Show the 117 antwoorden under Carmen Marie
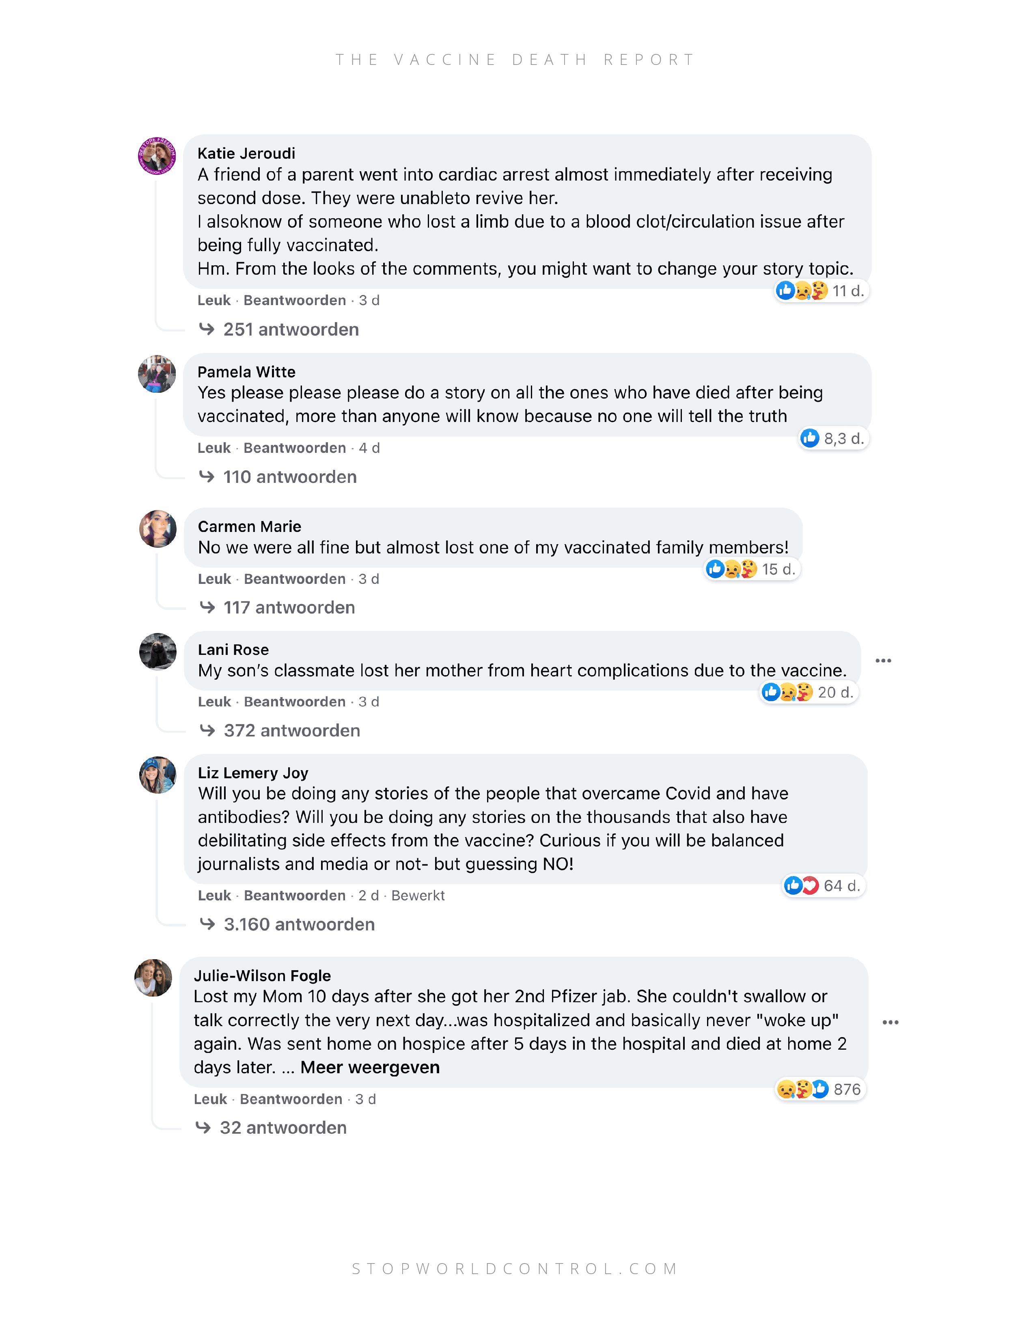The image size is (1035, 1339). point(278,607)
